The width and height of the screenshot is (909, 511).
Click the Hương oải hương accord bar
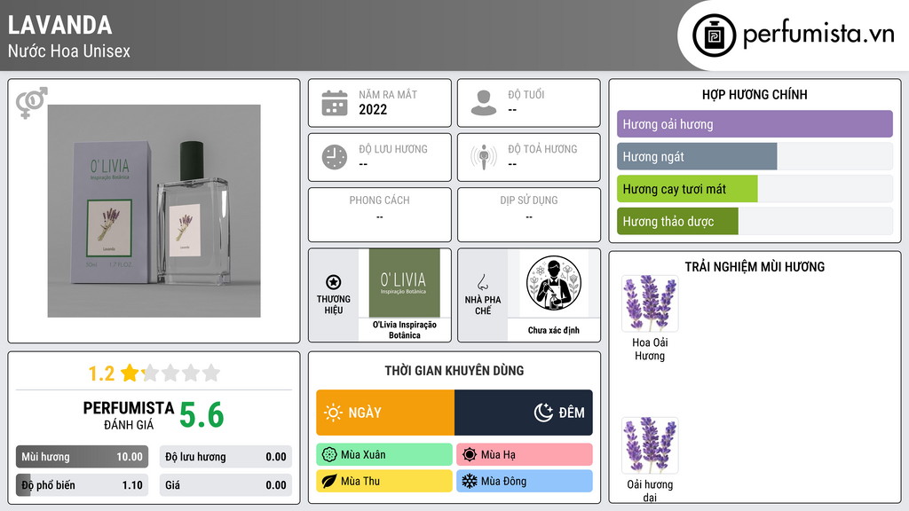(x=755, y=124)
